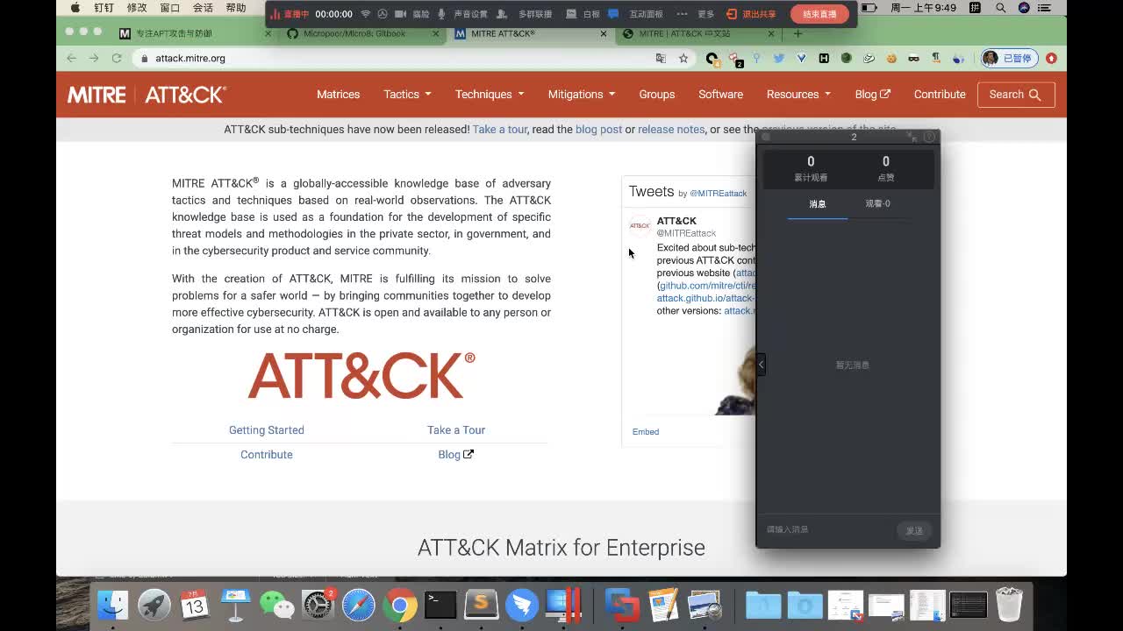
Task: Open Finder from the dock
Action: [112, 605]
